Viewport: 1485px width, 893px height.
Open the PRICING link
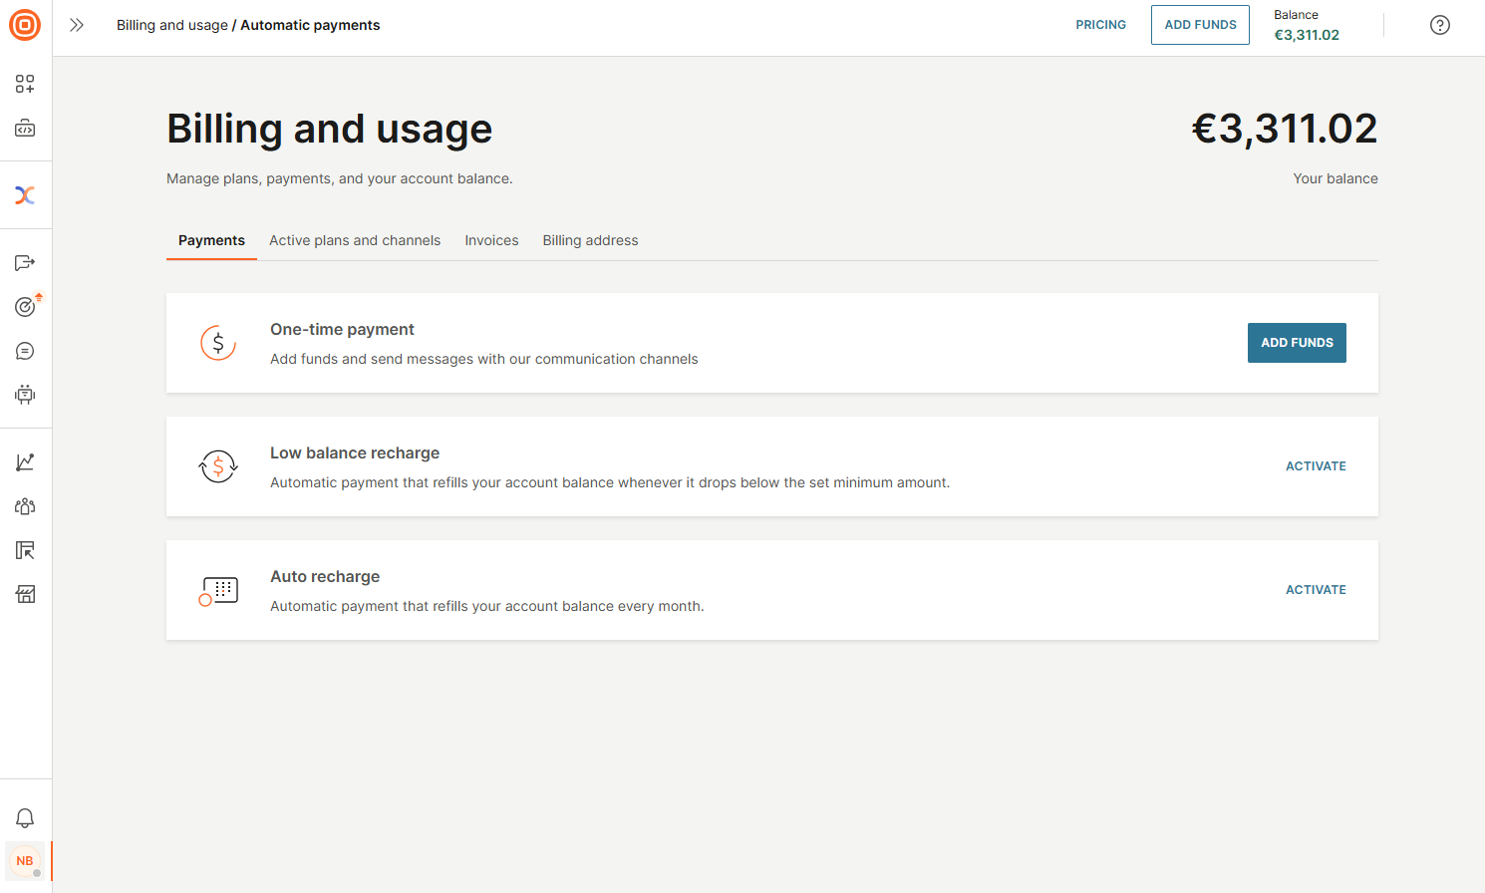pos(1100,25)
